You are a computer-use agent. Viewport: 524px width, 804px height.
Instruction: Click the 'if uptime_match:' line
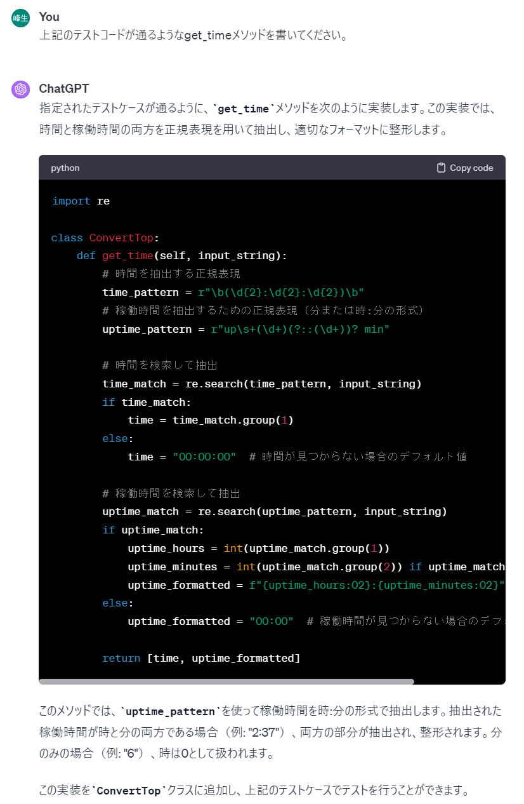(x=153, y=530)
